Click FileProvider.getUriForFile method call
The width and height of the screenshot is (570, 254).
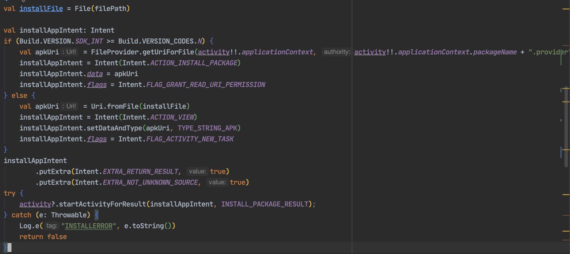pyautogui.click(x=142, y=52)
